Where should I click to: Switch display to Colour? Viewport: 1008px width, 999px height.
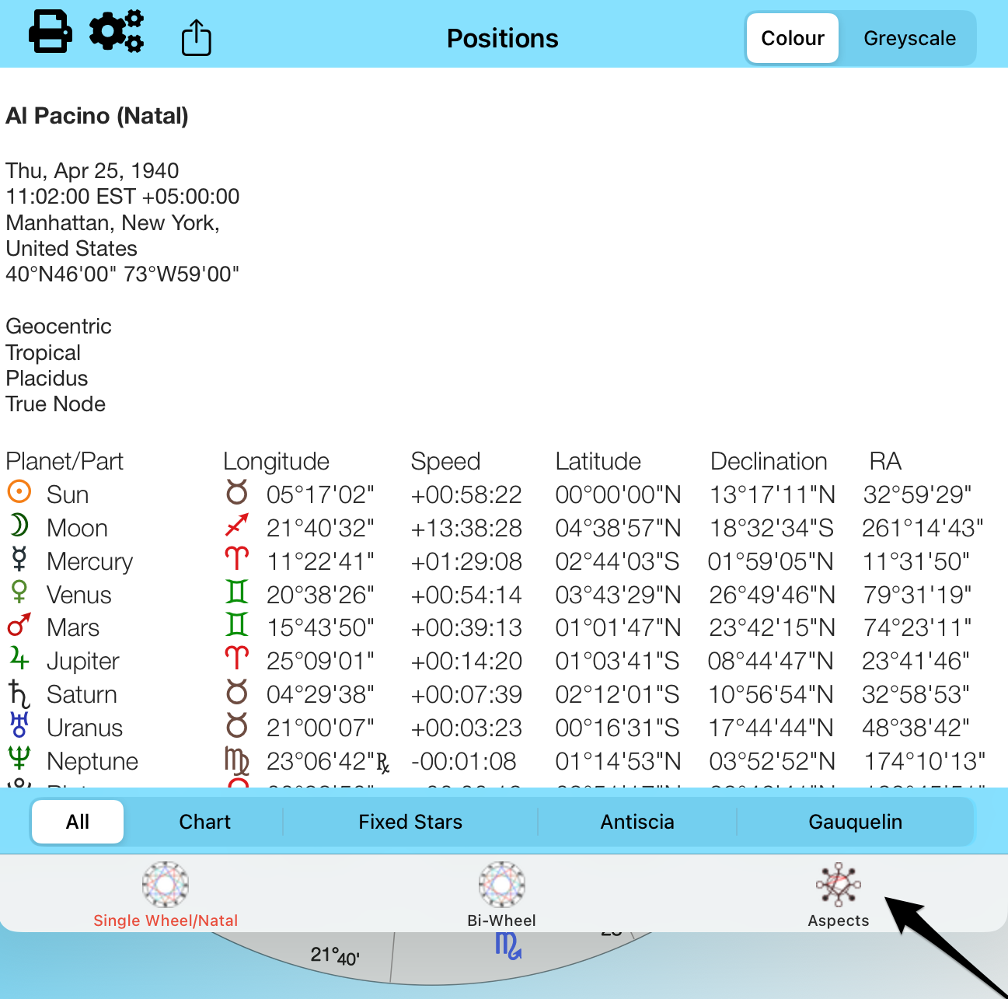click(792, 38)
